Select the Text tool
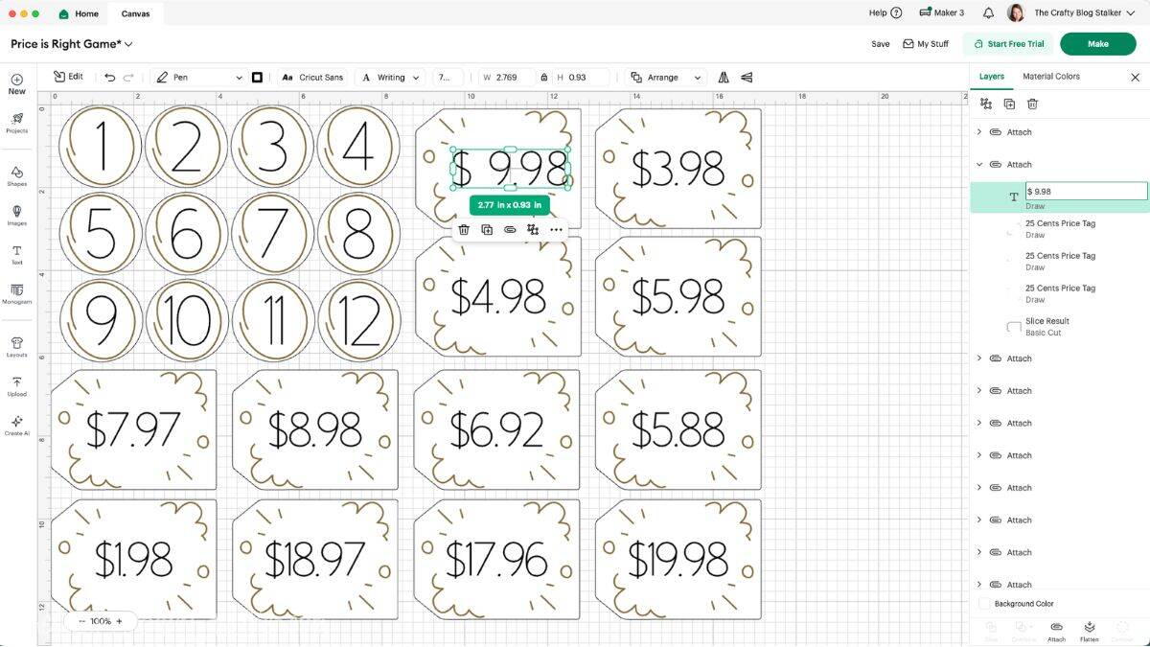The height and width of the screenshot is (647, 1150). 16,255
